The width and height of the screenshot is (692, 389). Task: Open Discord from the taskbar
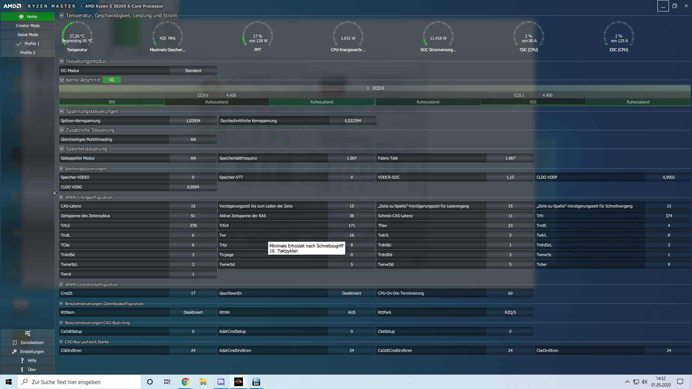coord(221,382)
